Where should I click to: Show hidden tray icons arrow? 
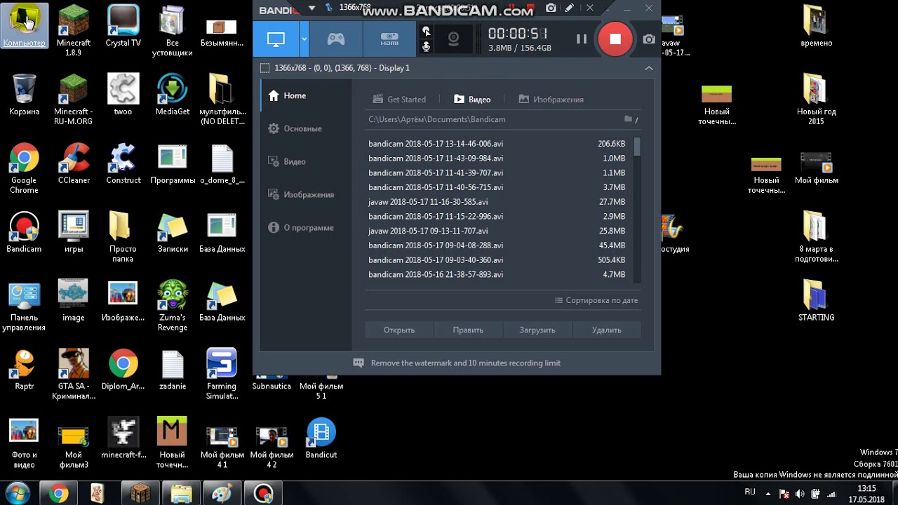(768, 494)
